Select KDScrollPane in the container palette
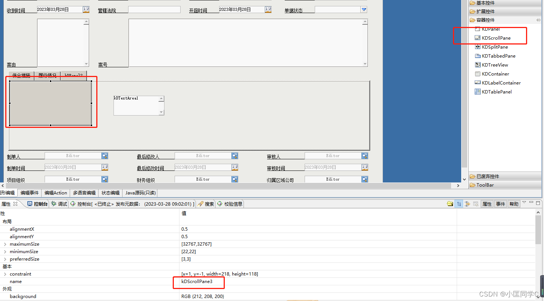The height and width of the screenshot is (301, 544). tap(492, 38)
